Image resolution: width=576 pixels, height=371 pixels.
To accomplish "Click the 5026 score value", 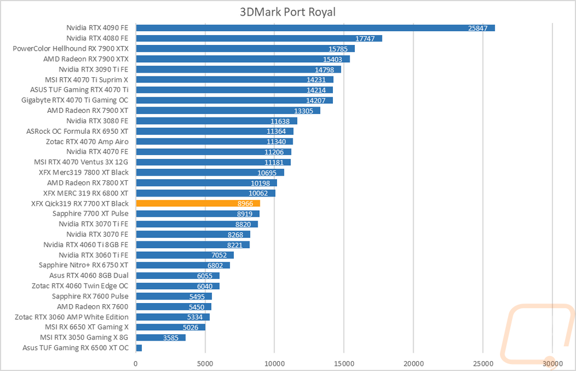I will click(190, 328).
